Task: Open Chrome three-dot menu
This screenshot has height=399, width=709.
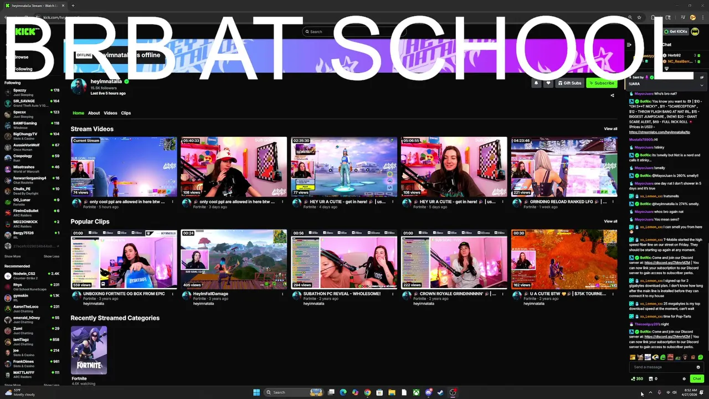Action: [x=702, y=18]
